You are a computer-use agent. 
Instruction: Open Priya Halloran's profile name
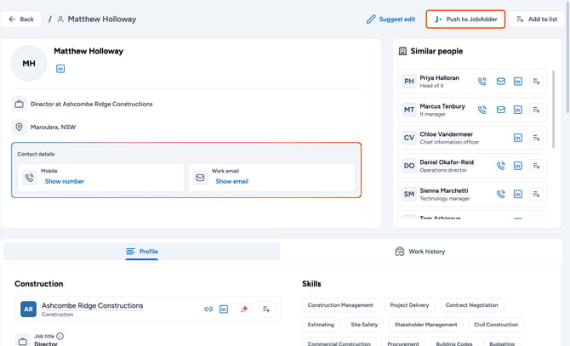tap(439, 77)
